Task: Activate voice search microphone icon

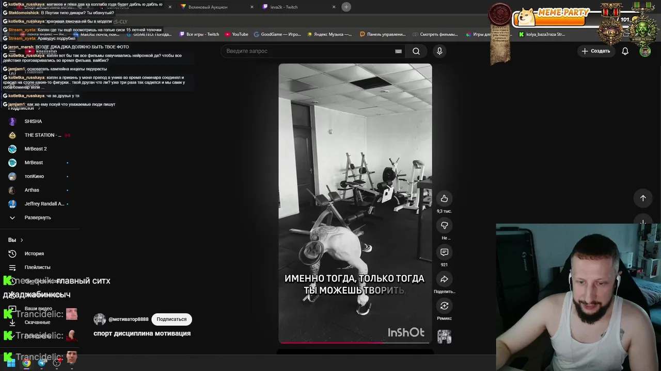Action: 439,51
